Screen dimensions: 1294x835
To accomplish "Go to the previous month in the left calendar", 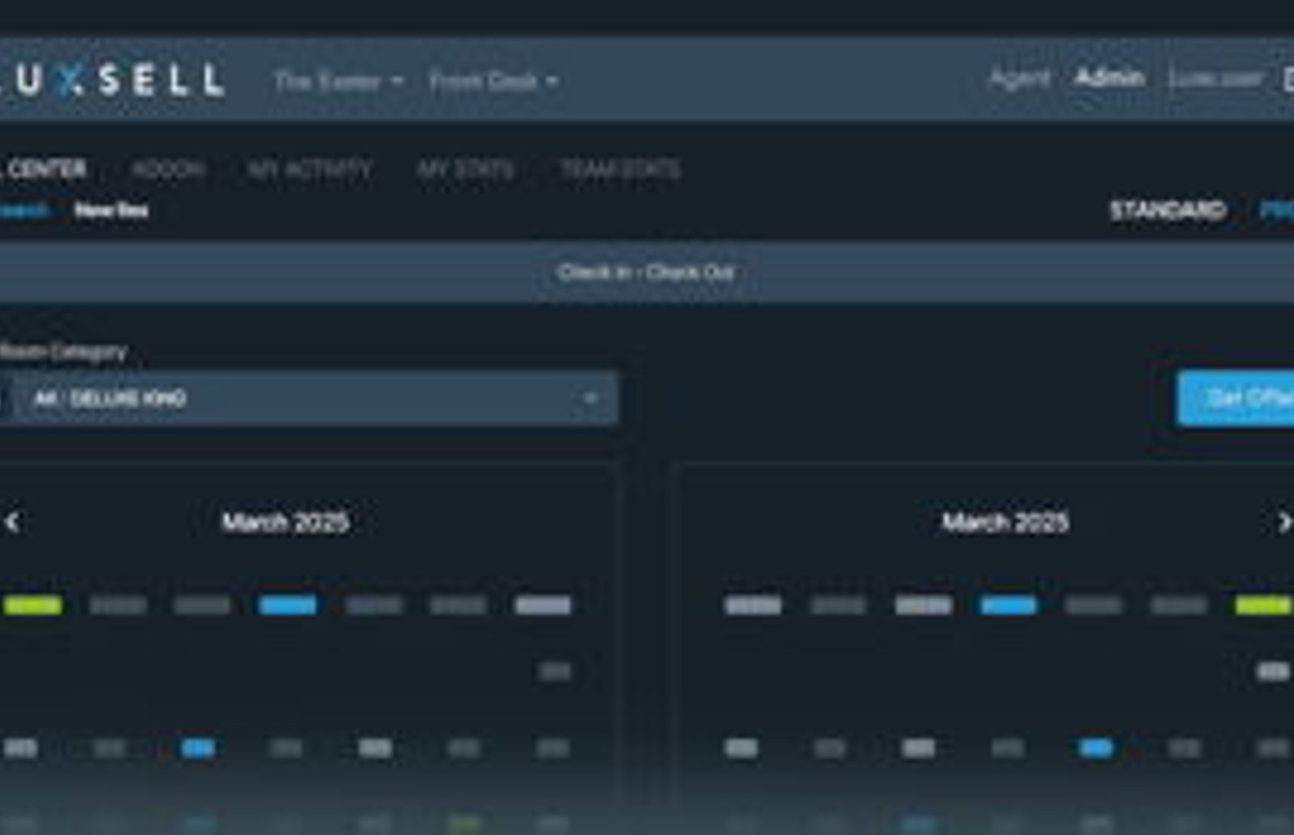I will 12,523.
